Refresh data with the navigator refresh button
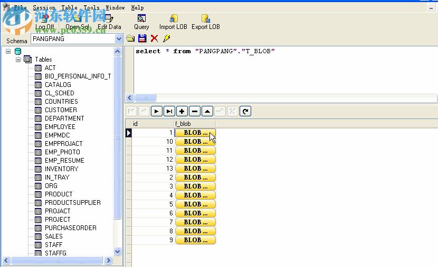This screenshot has height=267, width=438. click(x=245, y=111)
